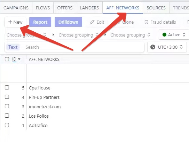Select the imonetizeit.com network name

point(45,107)
